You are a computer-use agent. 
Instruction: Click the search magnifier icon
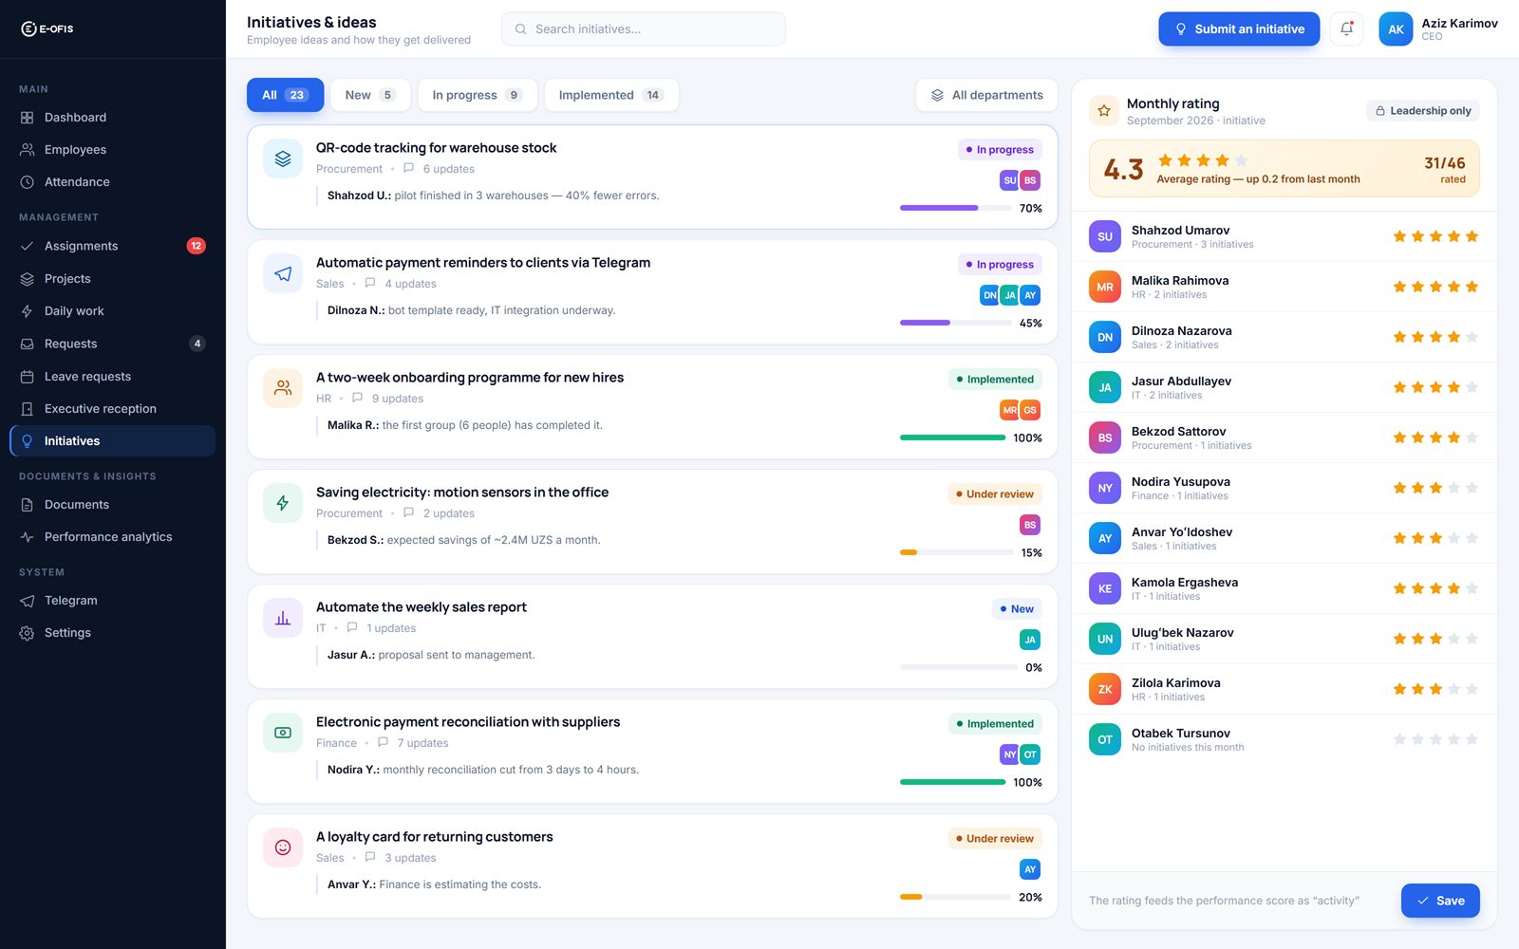[520, 29]
